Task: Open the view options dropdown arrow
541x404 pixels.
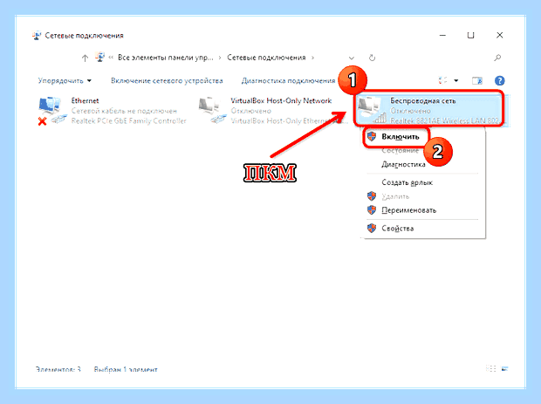Action: [456, 81]
